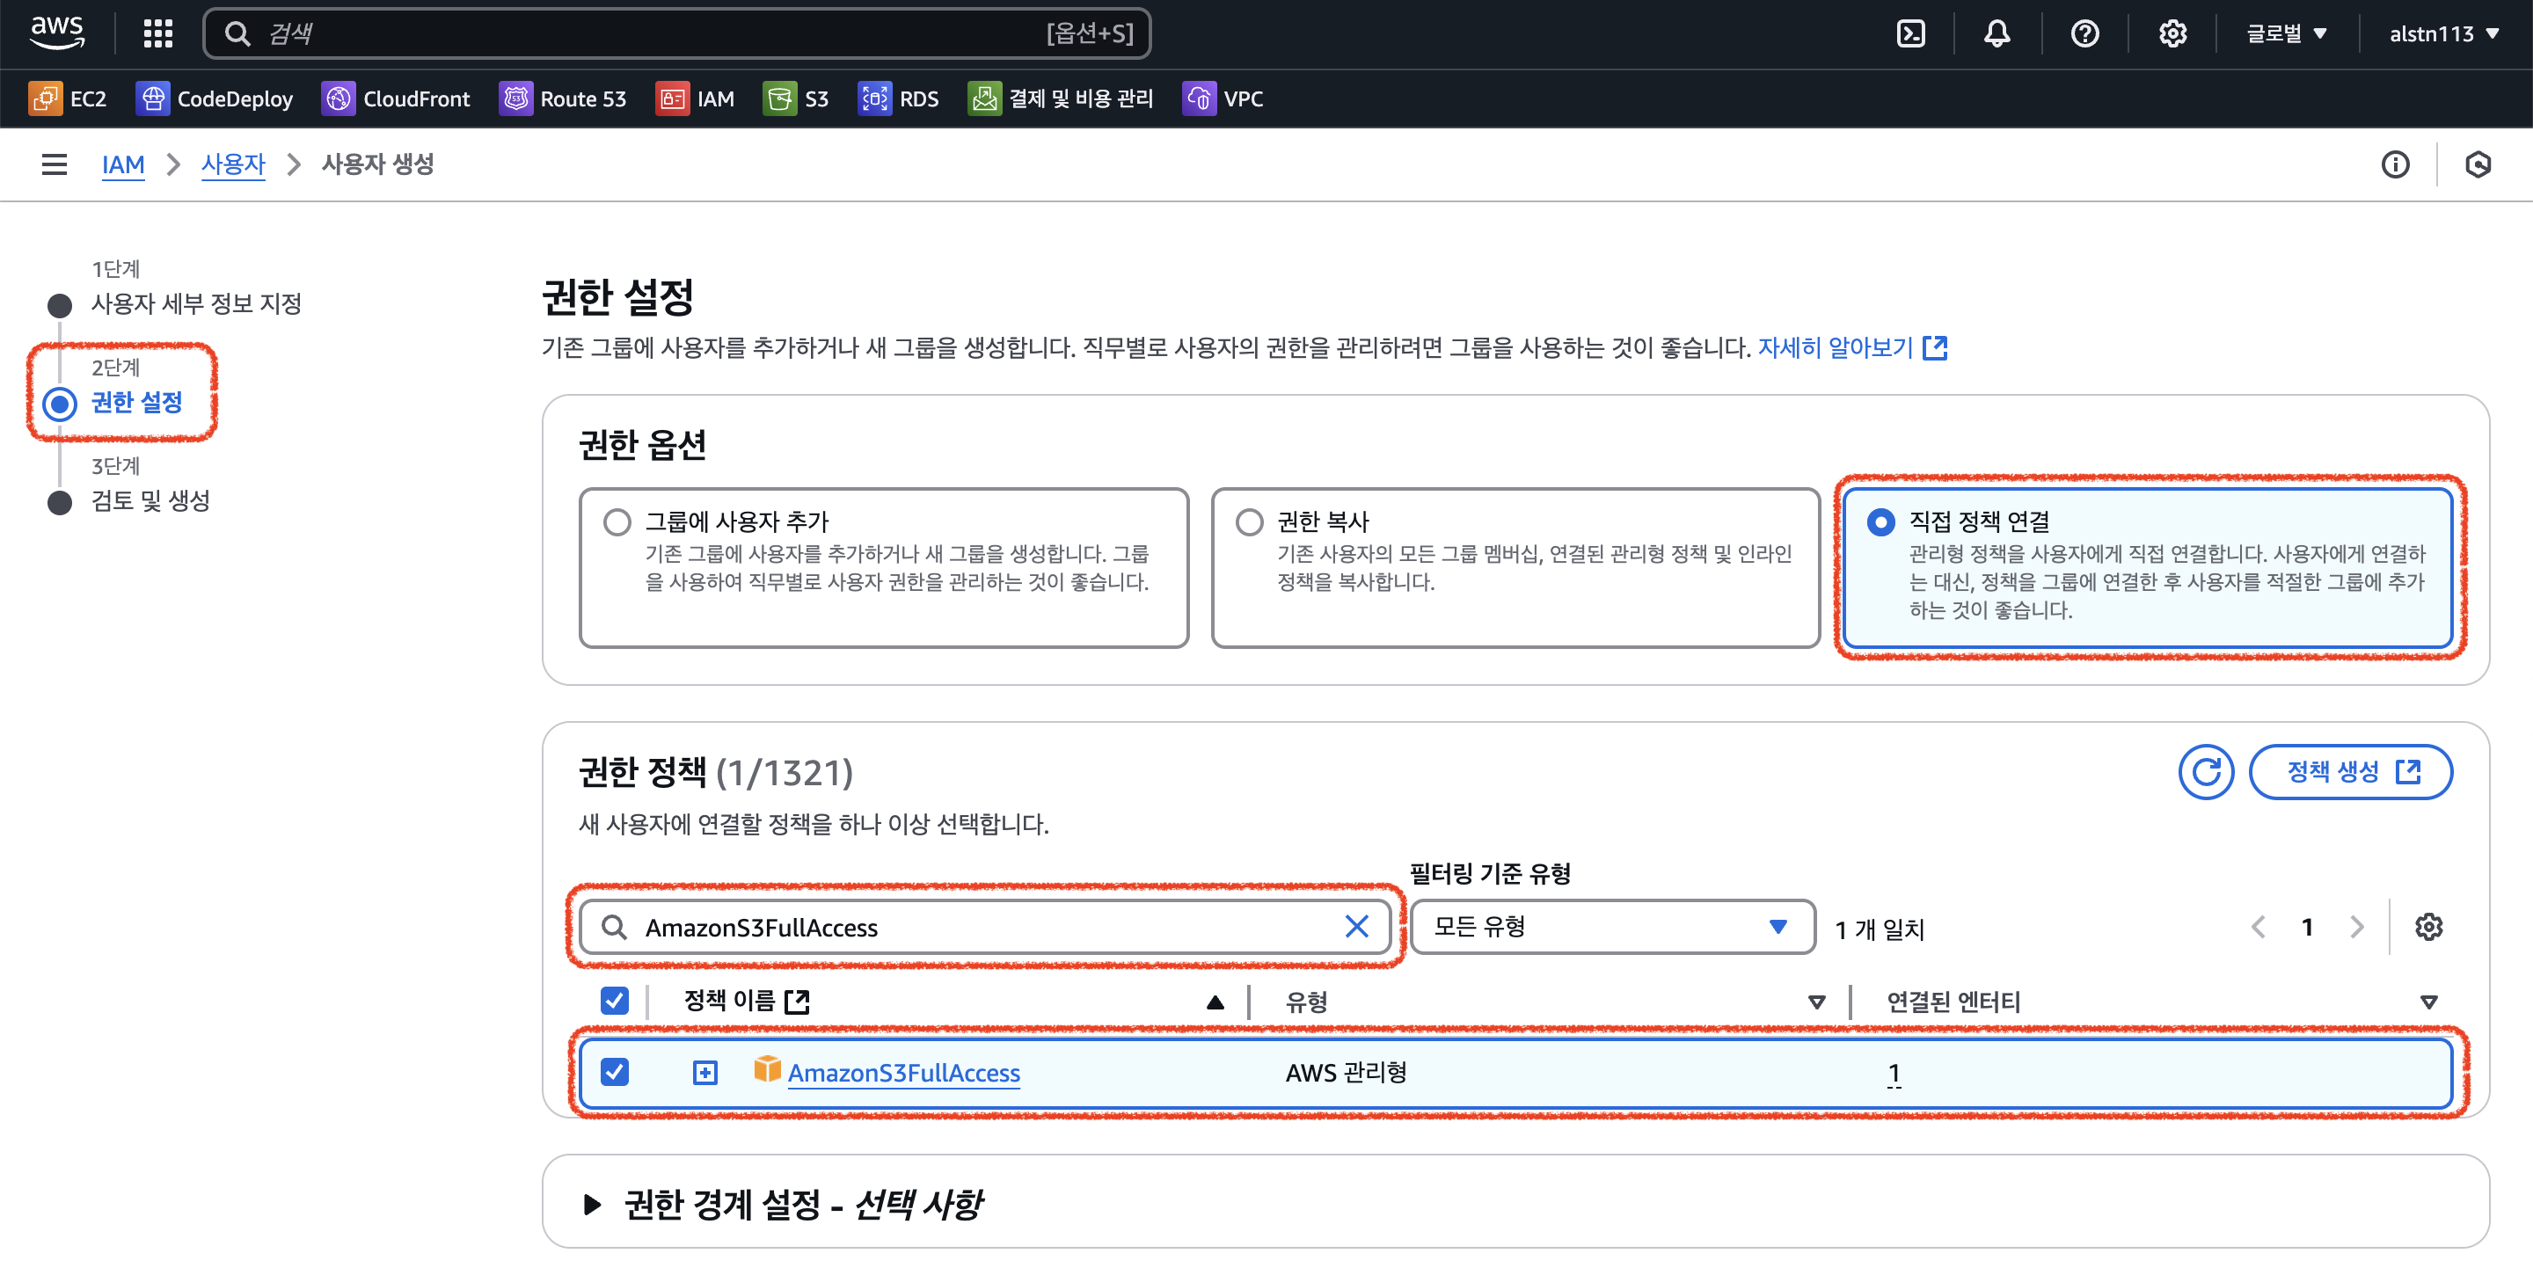The image size is (2533, 1268).
Task: Expand AmazonS3FullAccess policy details plus icon
Action: (x=705, y=1073)
